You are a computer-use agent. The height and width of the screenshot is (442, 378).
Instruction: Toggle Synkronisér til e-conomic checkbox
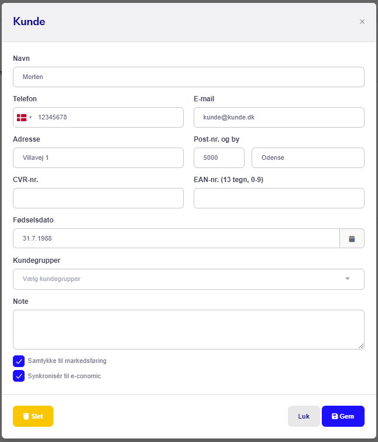tap(19, 376)
